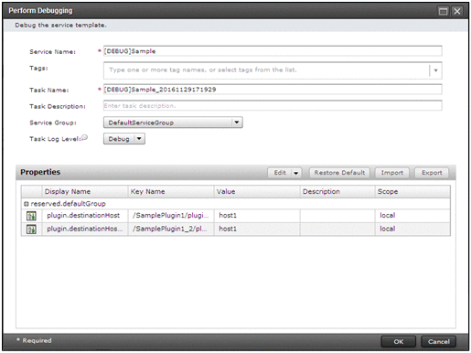Screen dimensions: 471x353
Task: Focus the Task Name input field
Action: [x=273, y=90]
